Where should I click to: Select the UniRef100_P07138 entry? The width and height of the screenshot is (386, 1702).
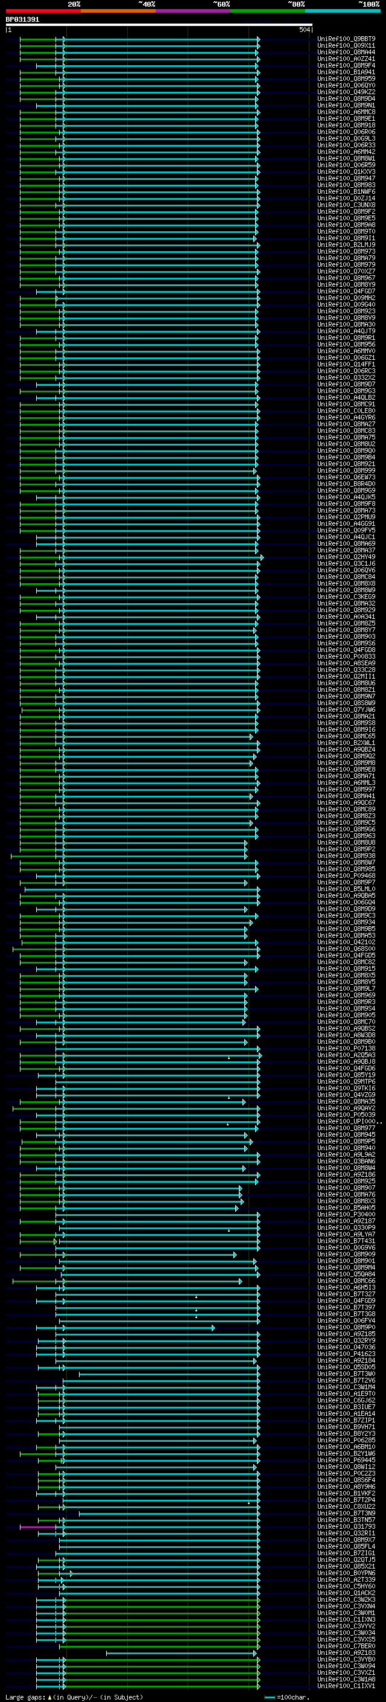point(346,1049)
